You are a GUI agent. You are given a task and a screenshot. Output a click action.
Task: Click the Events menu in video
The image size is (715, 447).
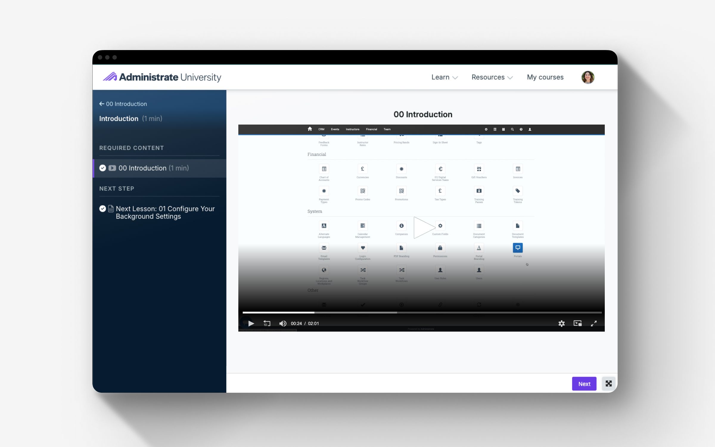(335, 129)
